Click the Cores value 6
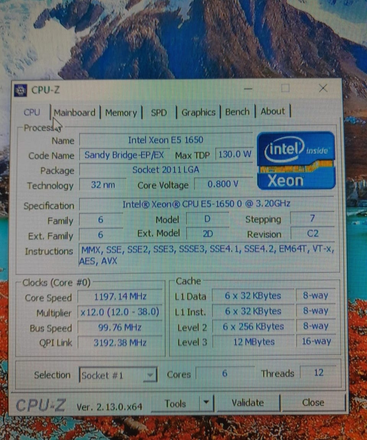367x440 pixels. click(224, 373)
